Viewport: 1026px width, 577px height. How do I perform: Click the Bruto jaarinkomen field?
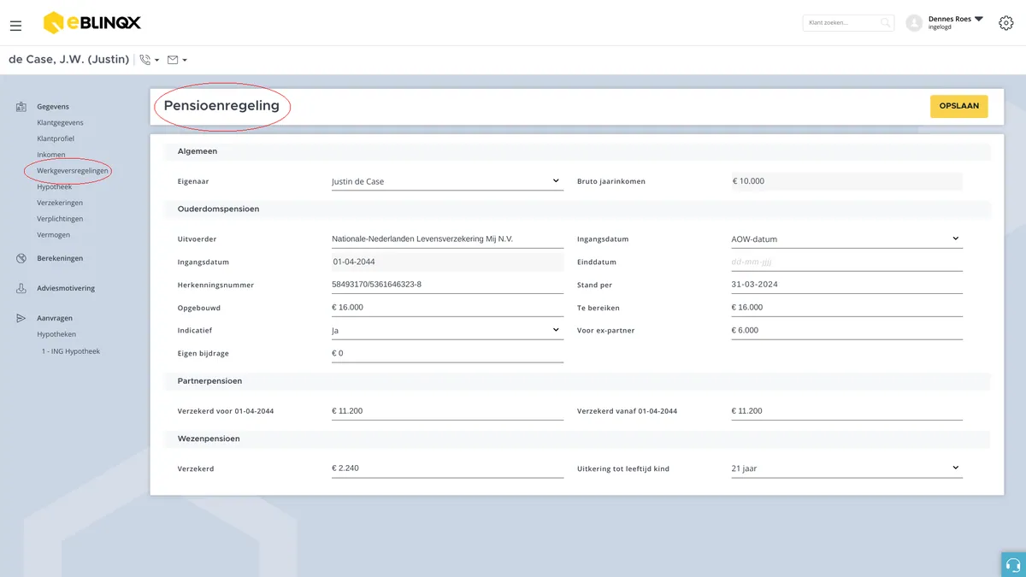tap(846, 181)
